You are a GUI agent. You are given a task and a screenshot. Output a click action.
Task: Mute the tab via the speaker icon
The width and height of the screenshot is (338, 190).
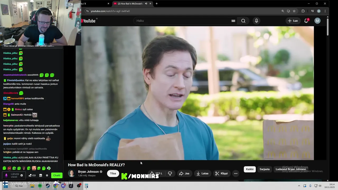(146, 4)
